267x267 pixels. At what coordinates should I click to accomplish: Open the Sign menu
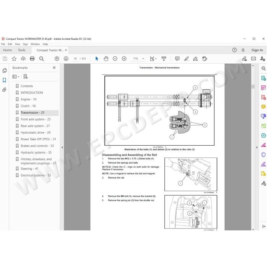[26, 44]
